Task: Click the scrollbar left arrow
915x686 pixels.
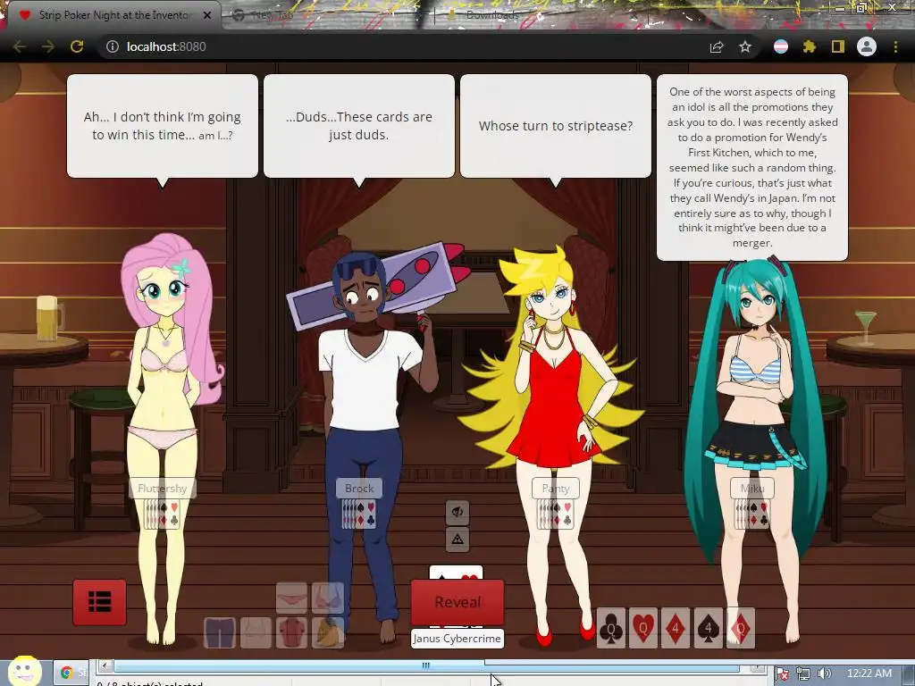Action: [105, 665]
